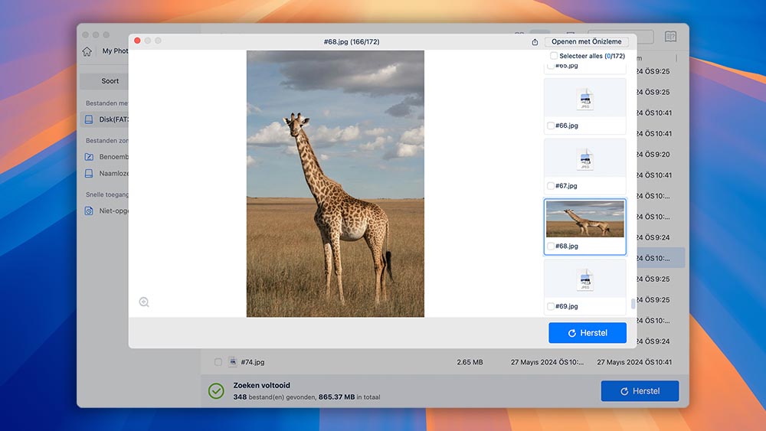Check the #66.jpg checkbox
The image size is (766, 431).
[x=551, y=126]
